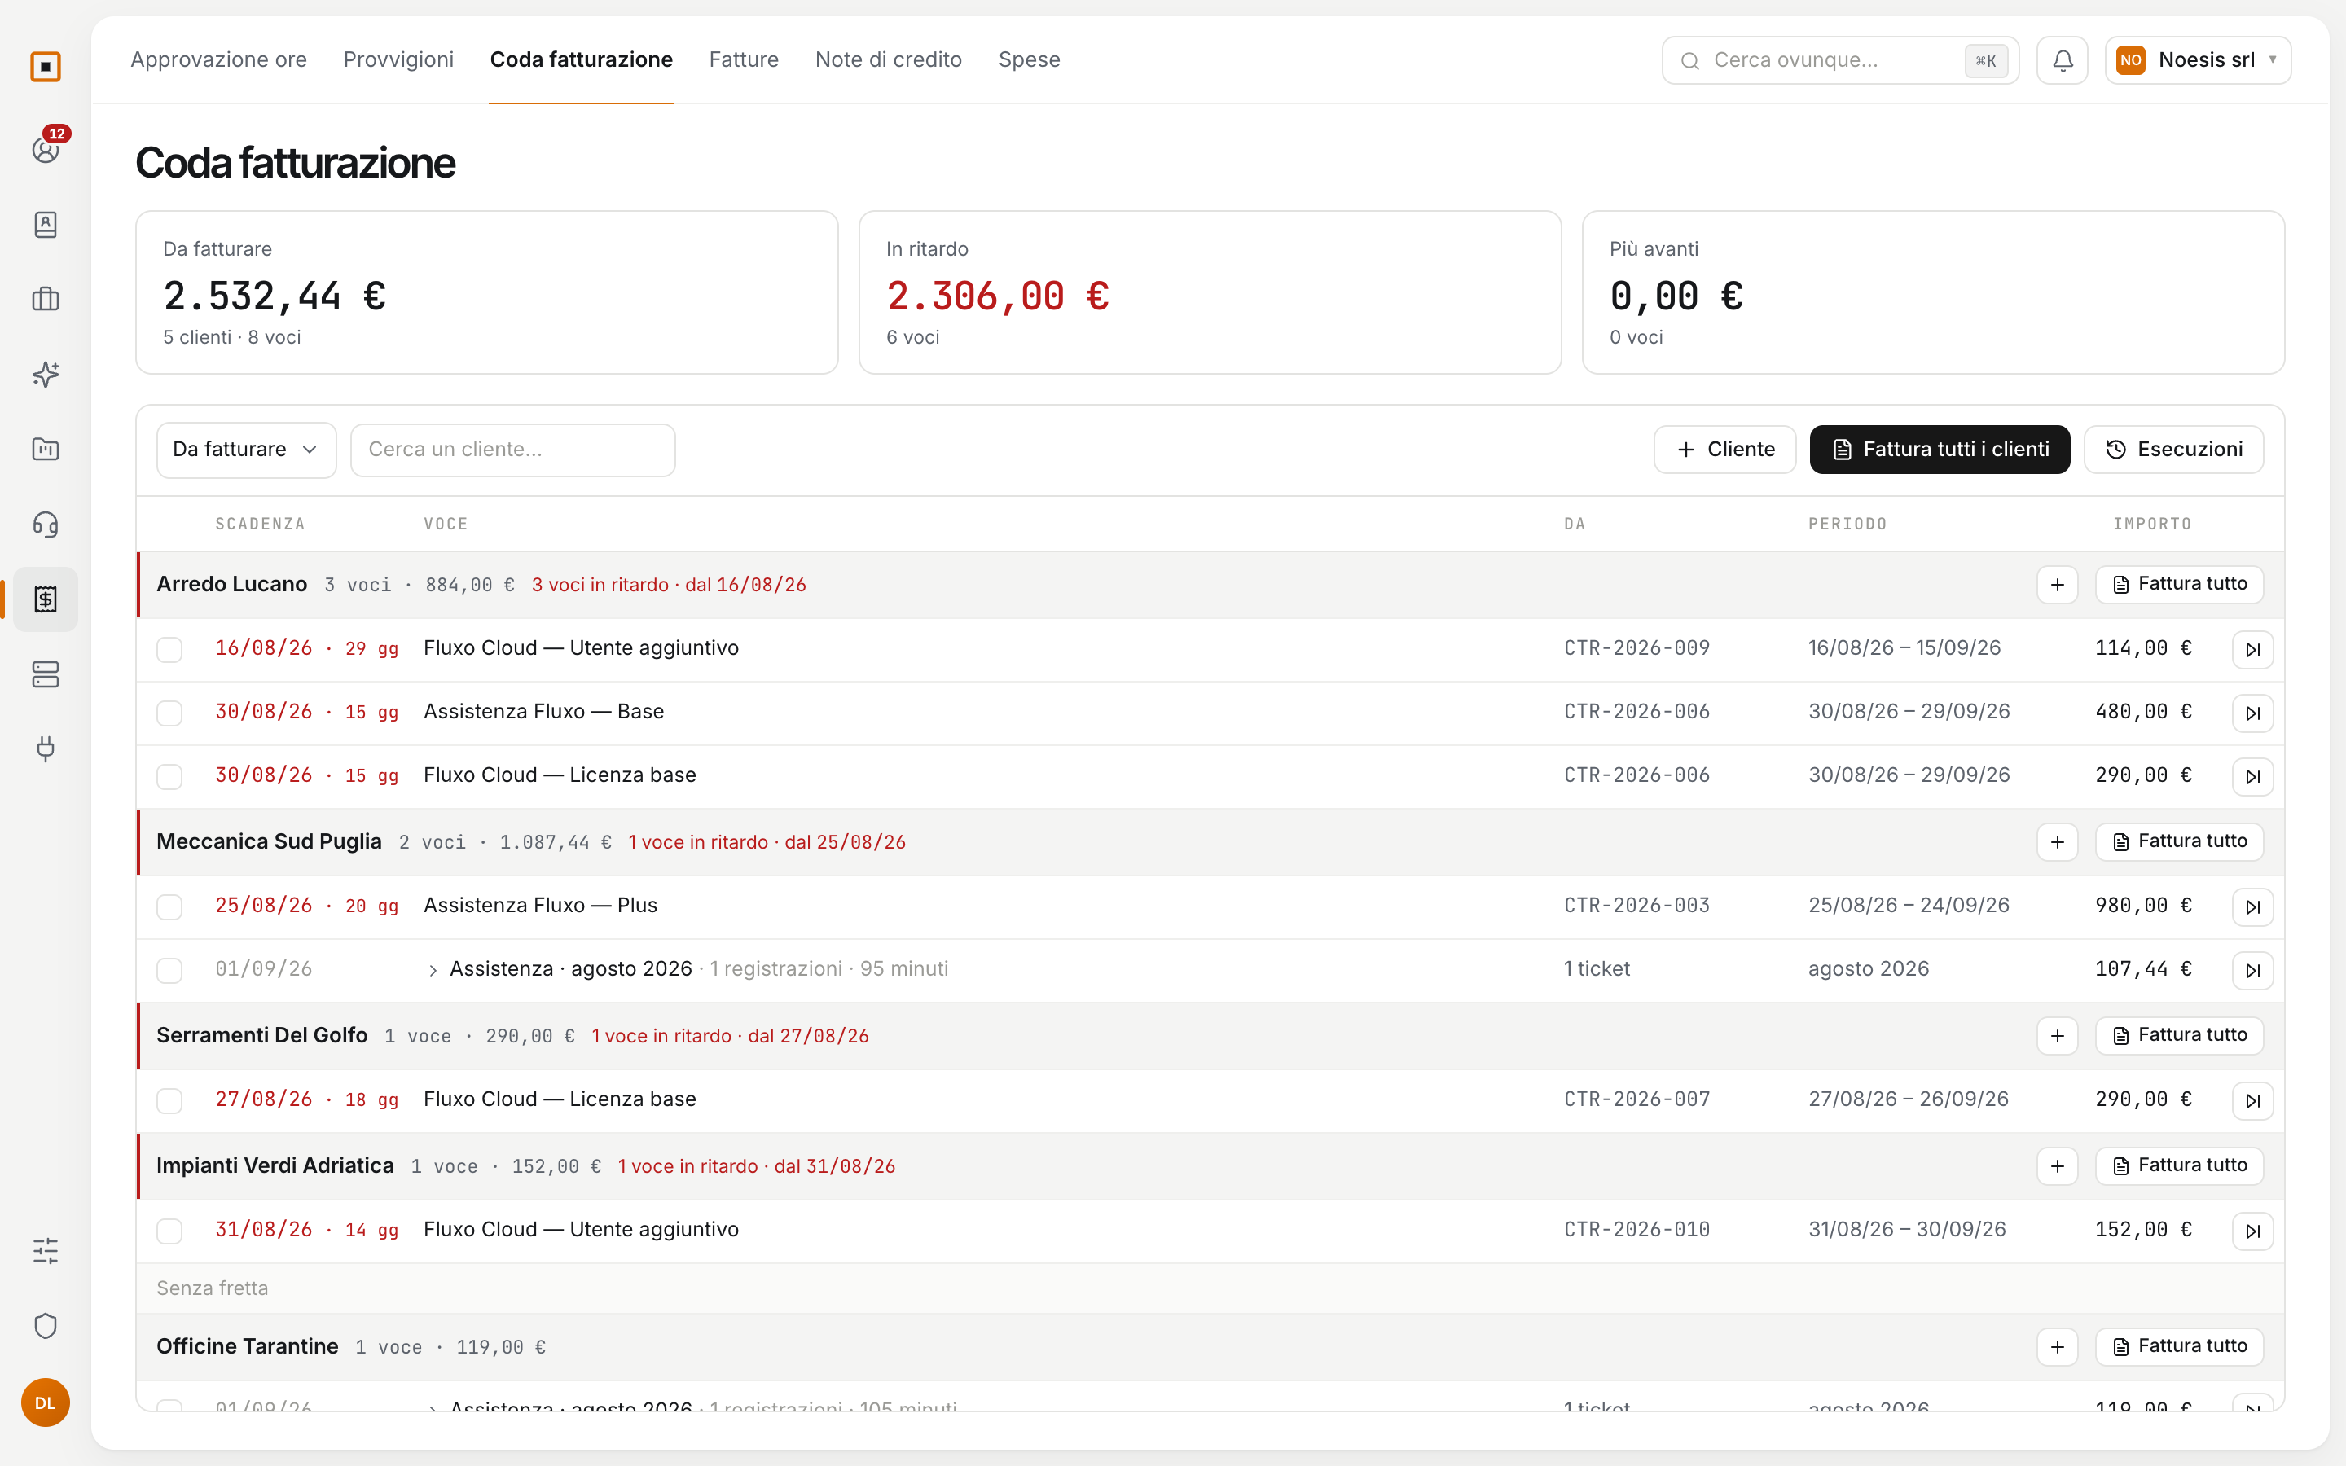This screenshot has height=1466, width=2346.
Task: Open the contacts book icon in sidebar
Action: coord(46,224)
